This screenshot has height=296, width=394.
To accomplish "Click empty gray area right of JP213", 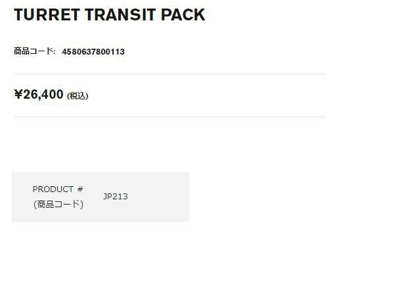I will (161, 197).
